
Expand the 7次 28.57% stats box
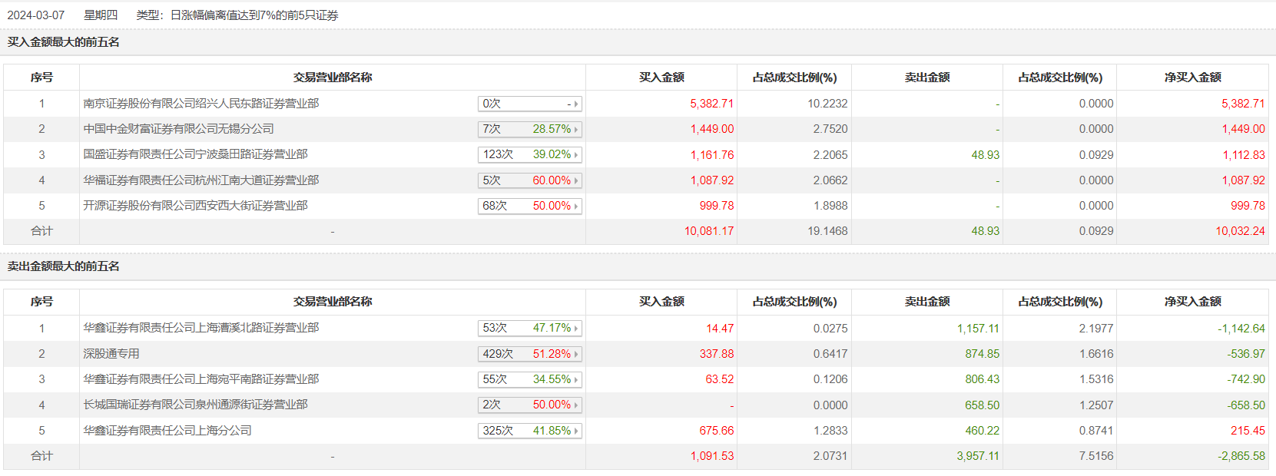pyautogui.click(x=529, y=129)
